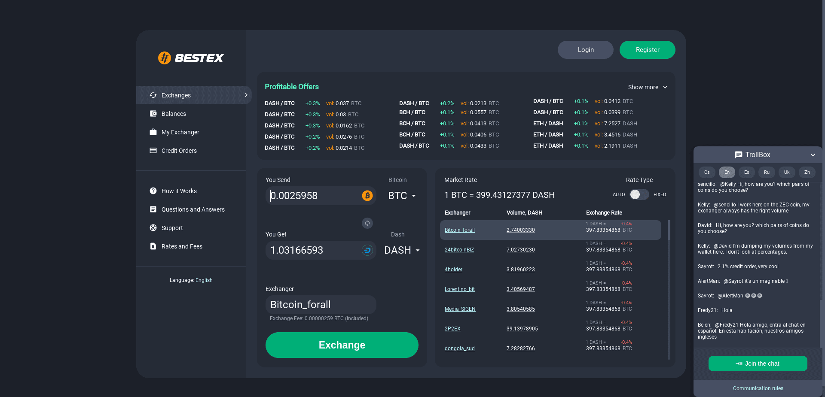Expand Show more profitable offers

tap(648, 87)
